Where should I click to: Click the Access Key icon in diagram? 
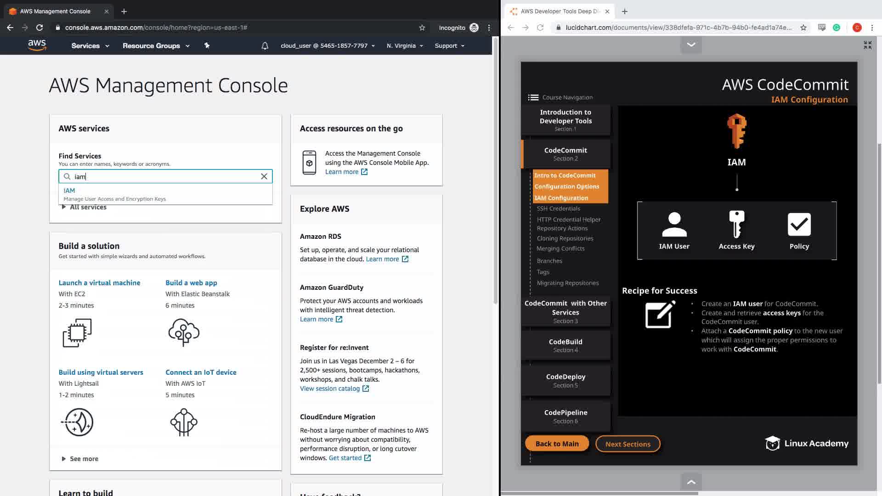point(736,224)
